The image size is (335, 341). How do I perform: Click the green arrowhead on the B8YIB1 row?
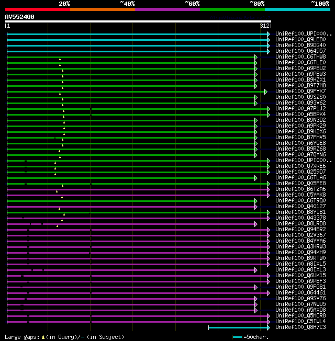[269, 212]
